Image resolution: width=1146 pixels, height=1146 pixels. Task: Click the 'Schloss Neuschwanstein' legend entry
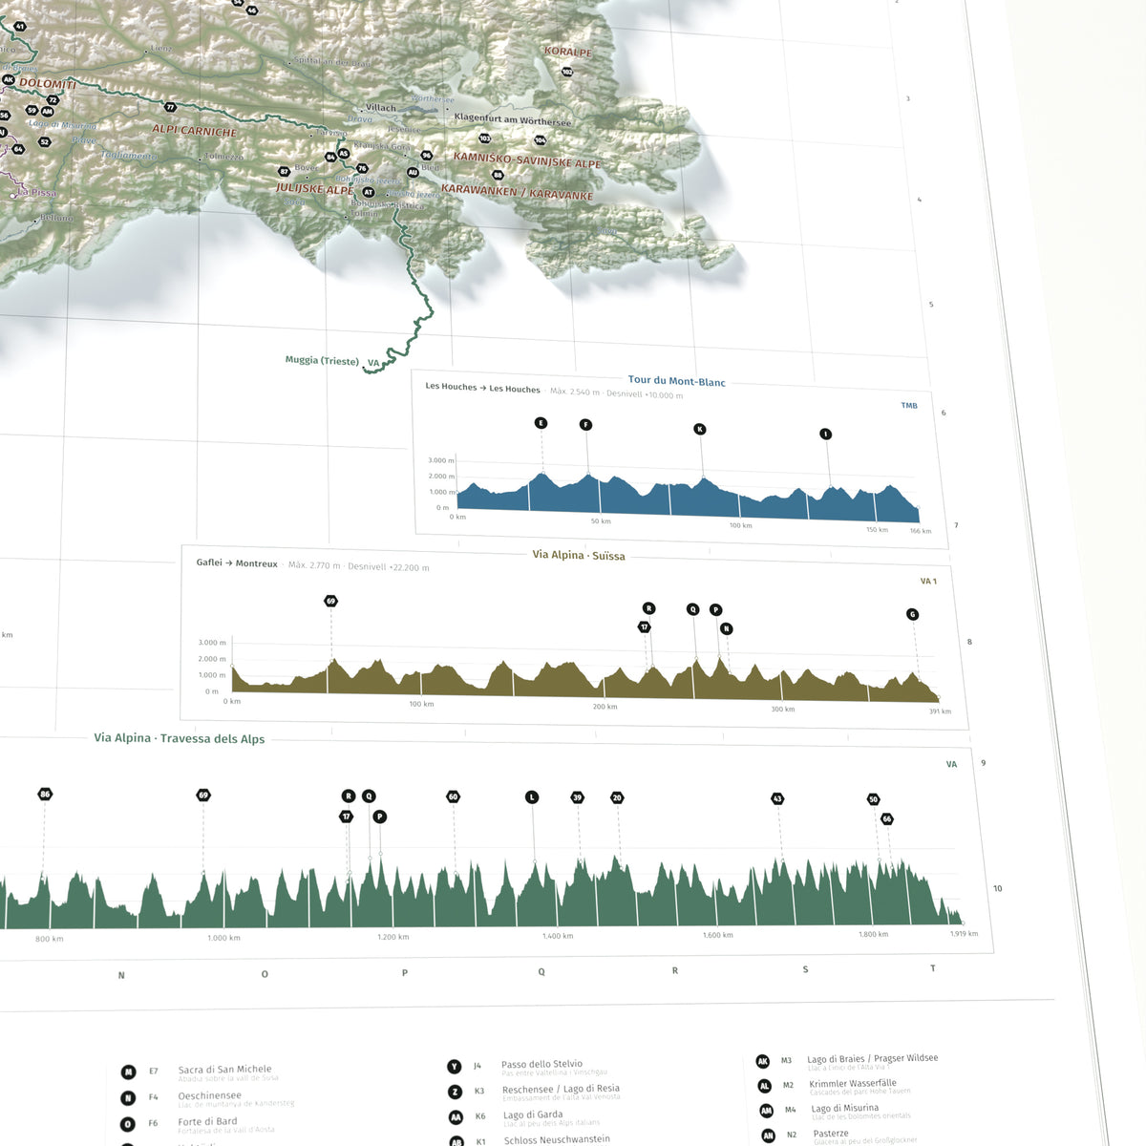click(557, 1139)
